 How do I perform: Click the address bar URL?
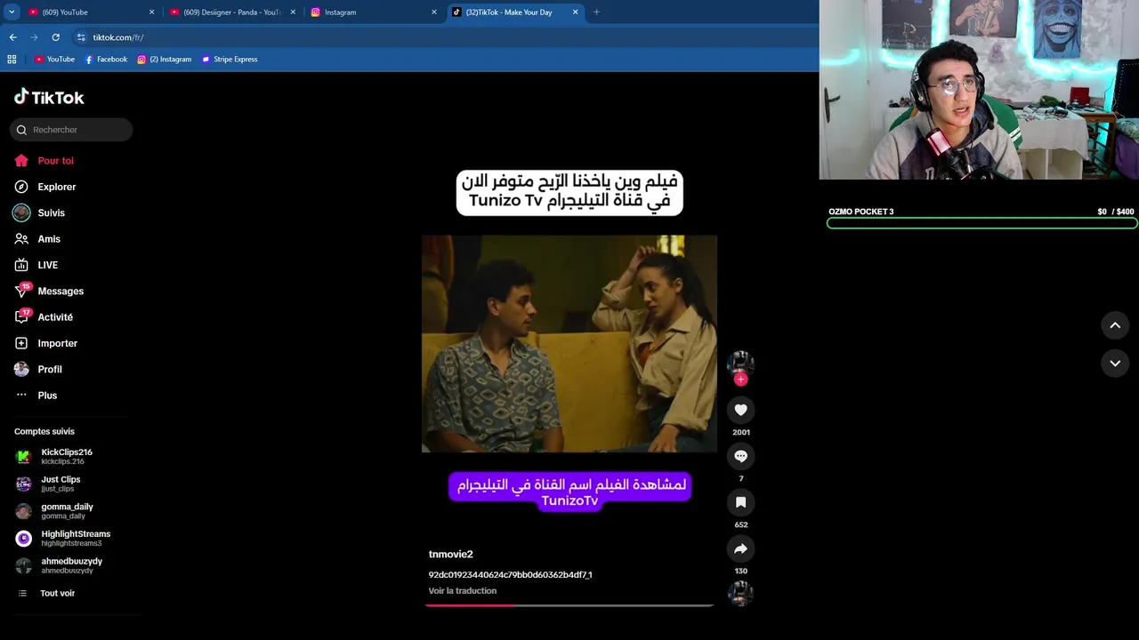tap(118, 37)
